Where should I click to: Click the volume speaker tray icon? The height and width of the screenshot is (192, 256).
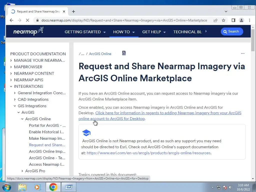click(230, 187)
